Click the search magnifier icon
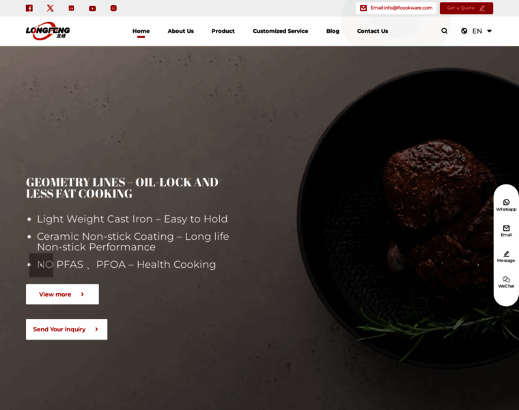The height and width of the screenshot is (410, 519). (x=444, y=31)
